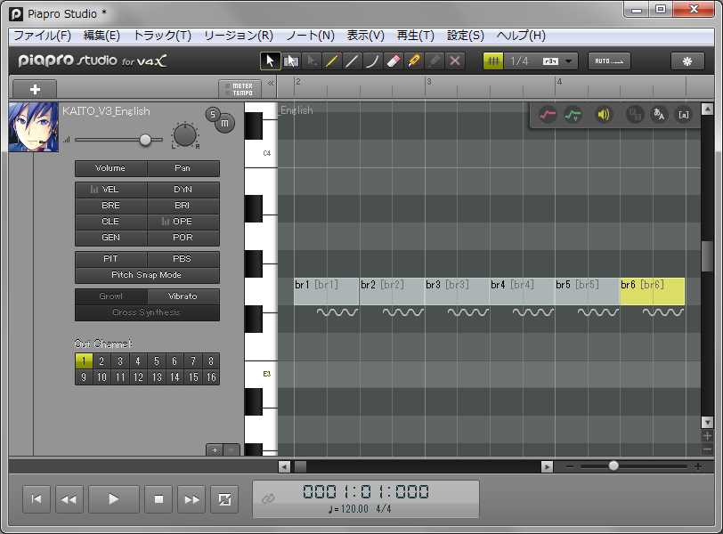Screen dimensions: 723x534
Task: Click the horizontal zoom slider handle
Action: [613, 465]
